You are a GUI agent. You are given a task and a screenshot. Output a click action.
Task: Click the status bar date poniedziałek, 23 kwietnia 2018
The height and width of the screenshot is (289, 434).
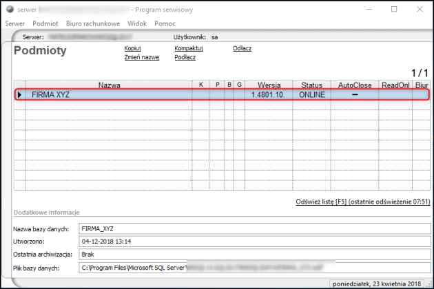[x=377, y=284]
